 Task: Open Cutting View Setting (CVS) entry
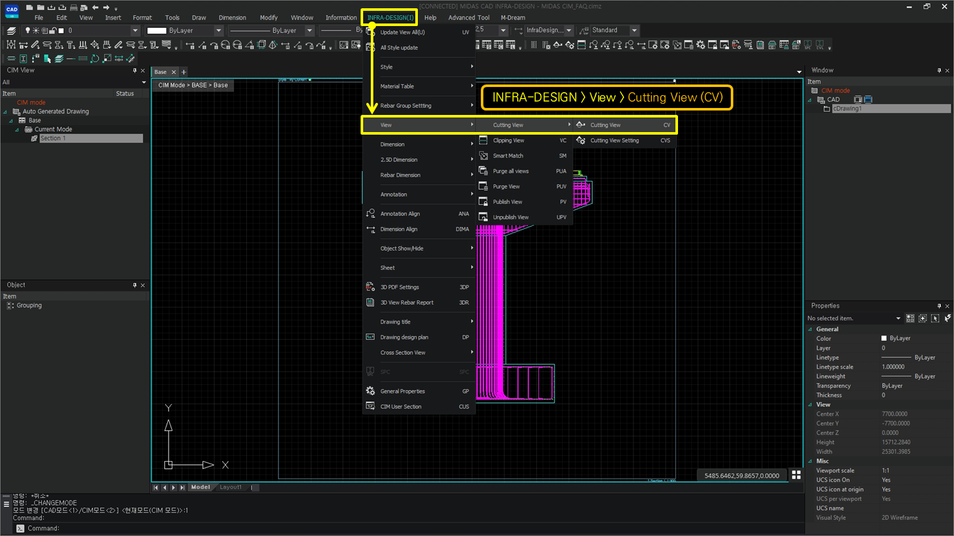coord(625,140)
